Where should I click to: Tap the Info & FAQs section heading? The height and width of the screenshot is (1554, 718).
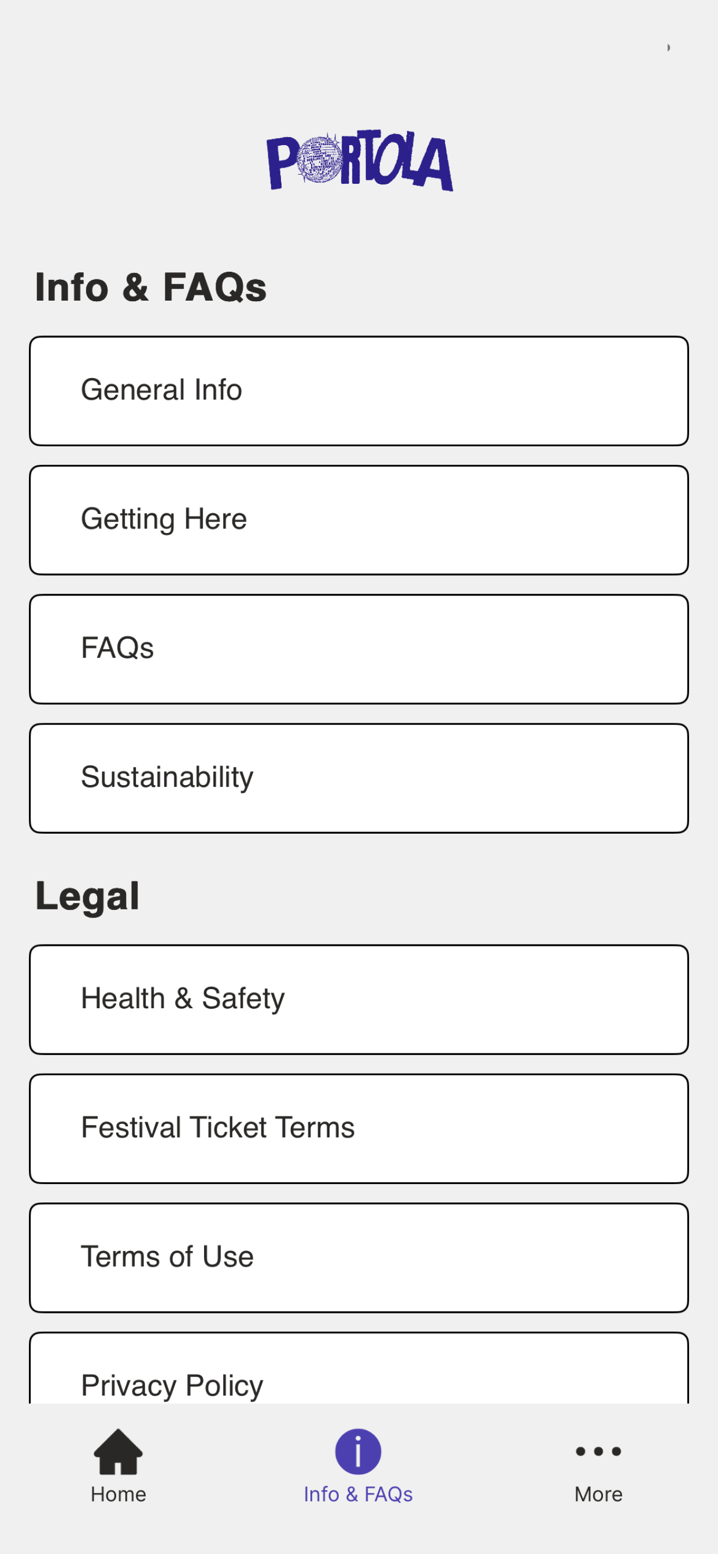point(151,287)
